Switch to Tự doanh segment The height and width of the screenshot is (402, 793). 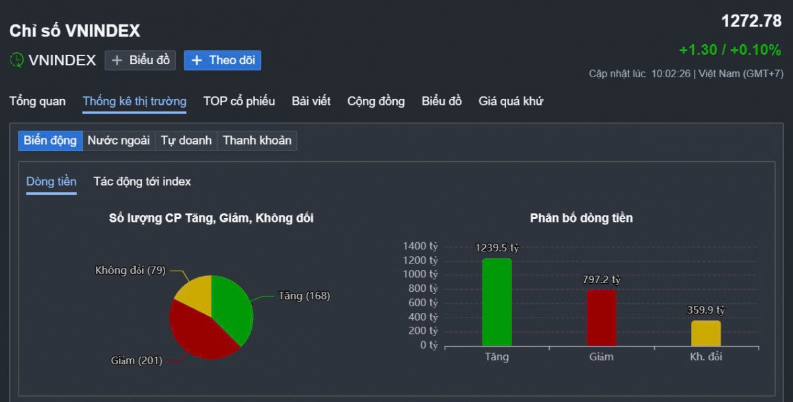186,141
